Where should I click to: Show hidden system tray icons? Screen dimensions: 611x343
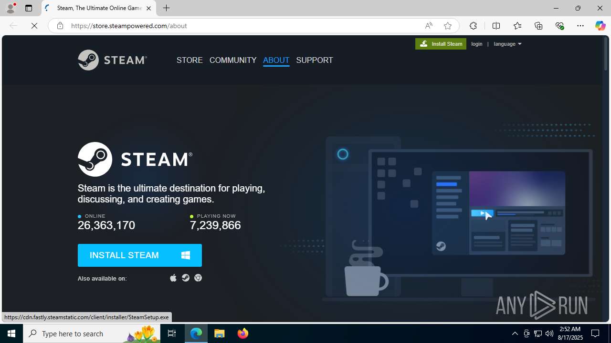coord(515,333)
